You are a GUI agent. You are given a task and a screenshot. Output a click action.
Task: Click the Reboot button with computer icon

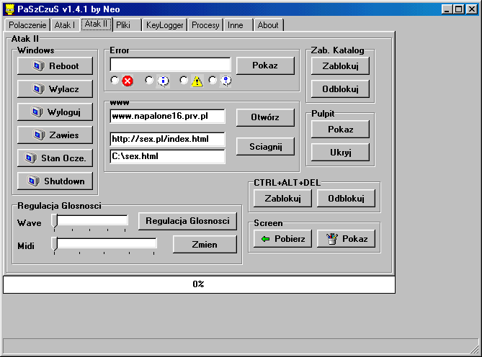[55, 66]
